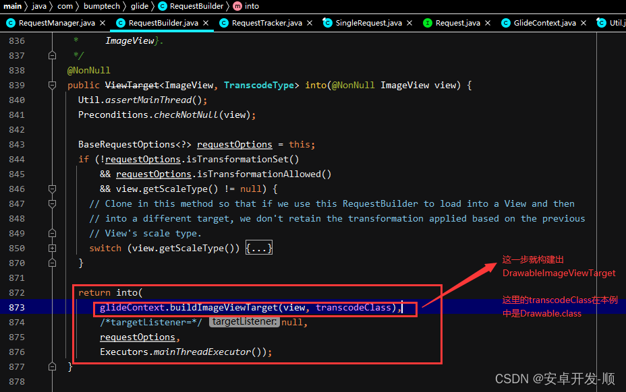Collapse the Javadoc comment fold at line 837
Screen dimensions: 626x392
(52, 56)
